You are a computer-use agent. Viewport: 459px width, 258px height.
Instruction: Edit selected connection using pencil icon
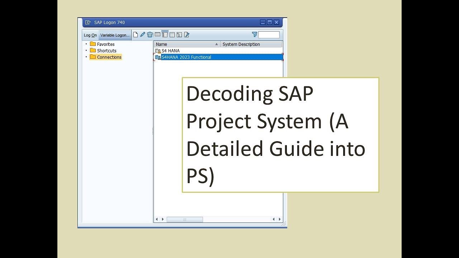click(x=143, y=35)
